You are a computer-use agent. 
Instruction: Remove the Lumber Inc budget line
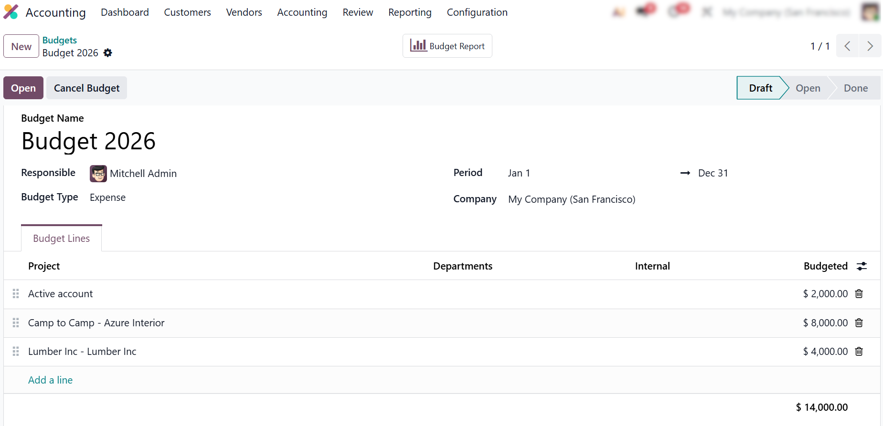859,352
